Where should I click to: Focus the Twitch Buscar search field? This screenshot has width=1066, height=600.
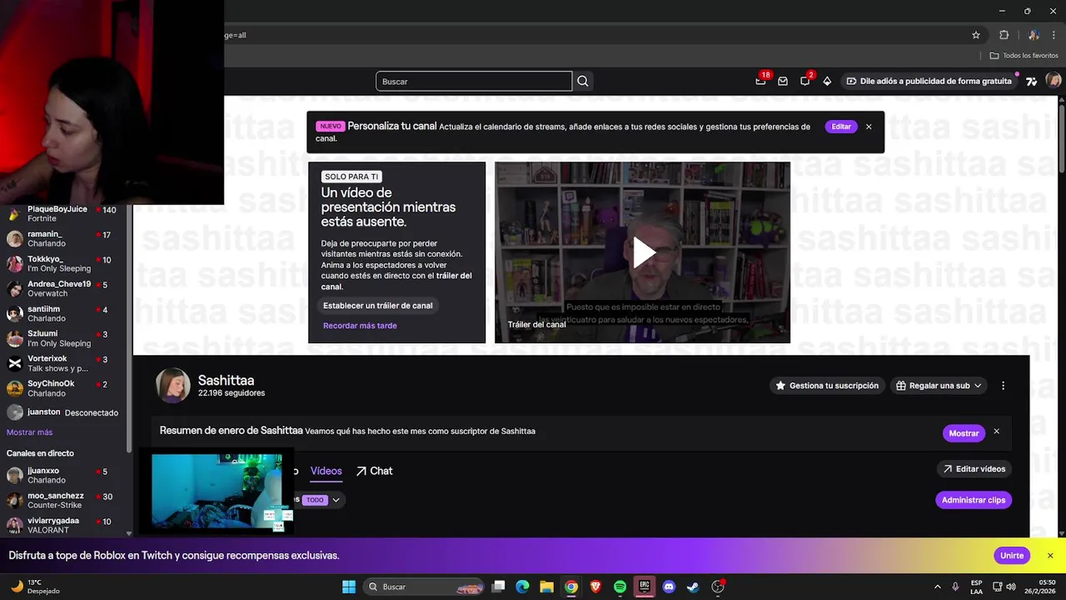click(x=474, y=81)
